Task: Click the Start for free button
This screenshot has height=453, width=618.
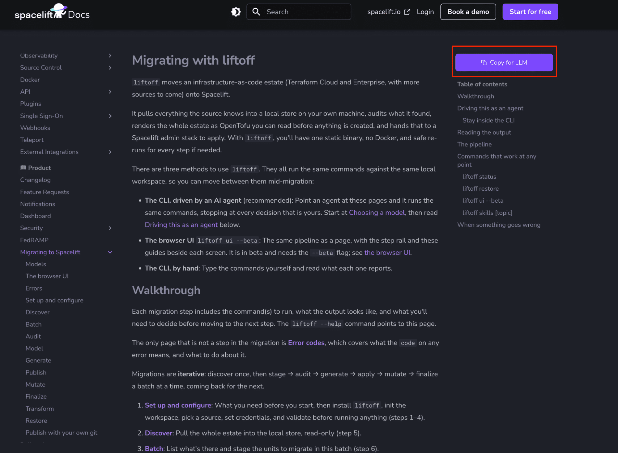Action: (x=530, y=12)
